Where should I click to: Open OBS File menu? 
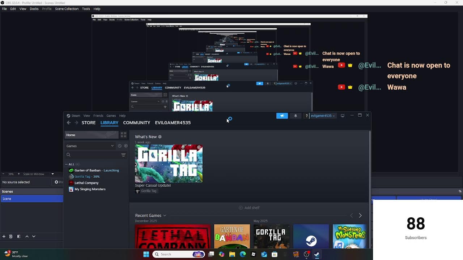[x=4, y=9]
